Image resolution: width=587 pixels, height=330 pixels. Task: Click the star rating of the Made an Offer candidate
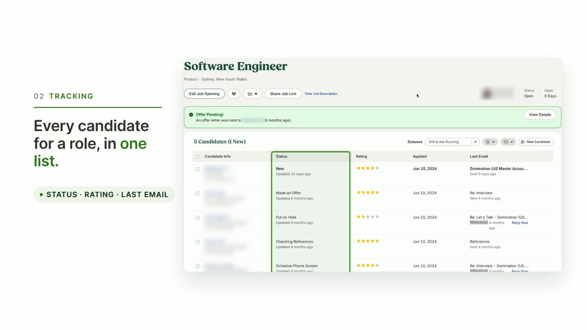tap(368, 192)
